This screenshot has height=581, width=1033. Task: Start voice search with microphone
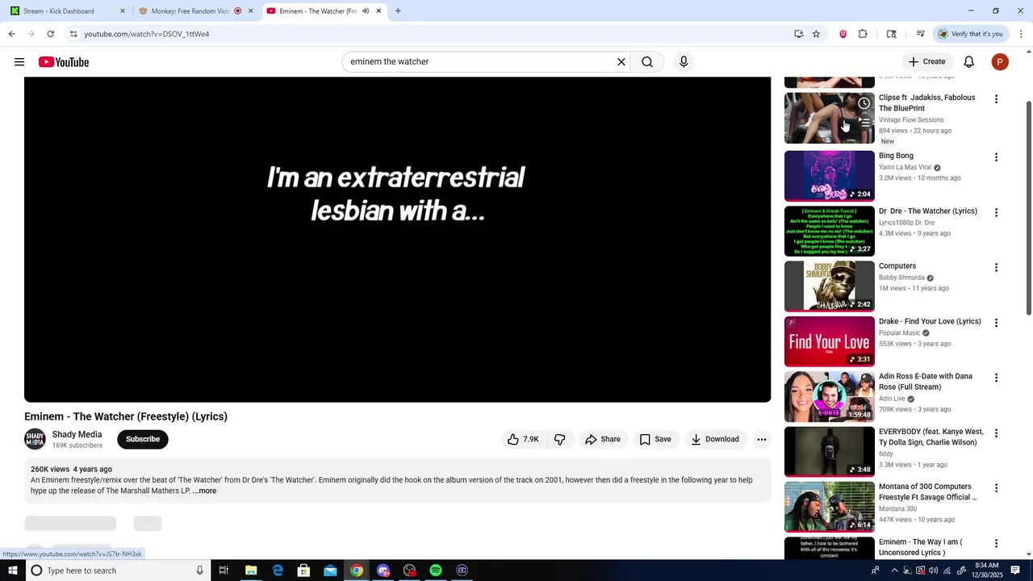(x=684, y=62)
